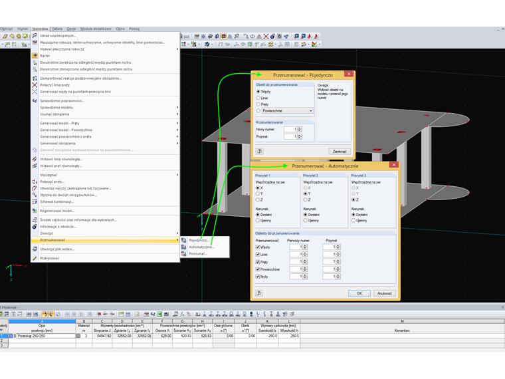The image size is (505, 379).
Task: Click the Utworzyć naroże zaokrąglone menu icon
Action: point(35,188)
